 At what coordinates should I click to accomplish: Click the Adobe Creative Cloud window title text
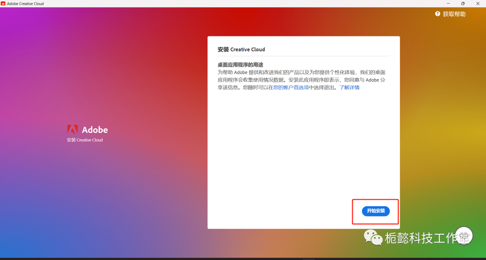pos(26,4)
